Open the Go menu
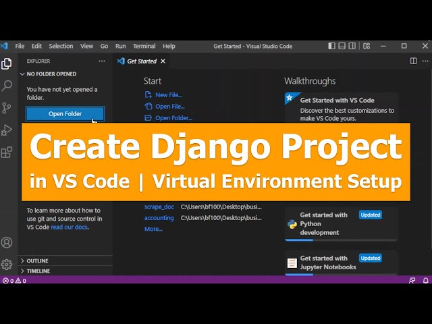432x324 pixels. click(104, 46)
